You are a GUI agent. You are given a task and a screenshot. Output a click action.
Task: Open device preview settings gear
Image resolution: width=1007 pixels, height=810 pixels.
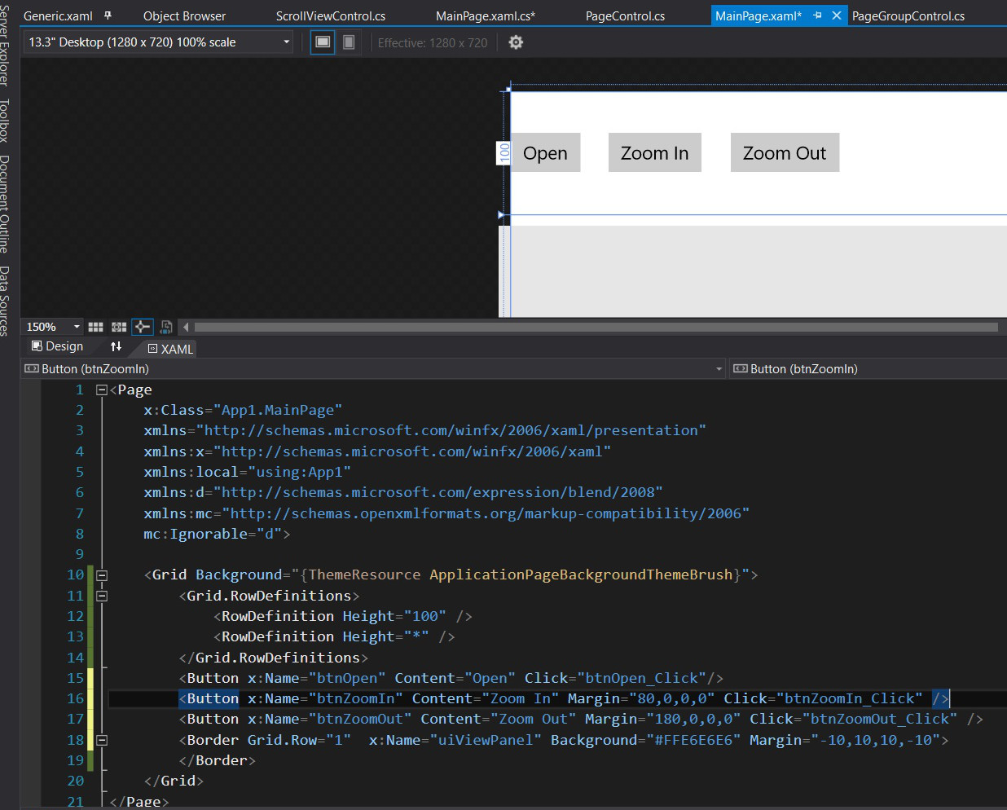click(516, 42)
